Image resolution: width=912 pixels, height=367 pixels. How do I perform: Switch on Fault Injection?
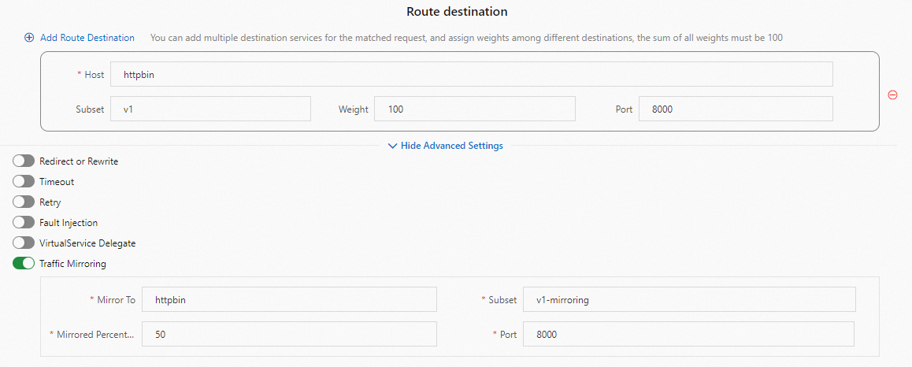click(x=24, y=223)
